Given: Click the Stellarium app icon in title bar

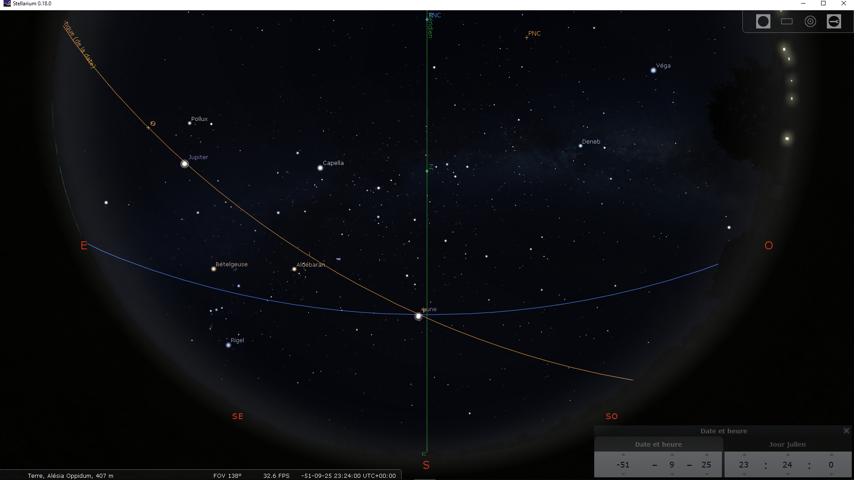Looking at the screenshot, I should click(7, 4).
